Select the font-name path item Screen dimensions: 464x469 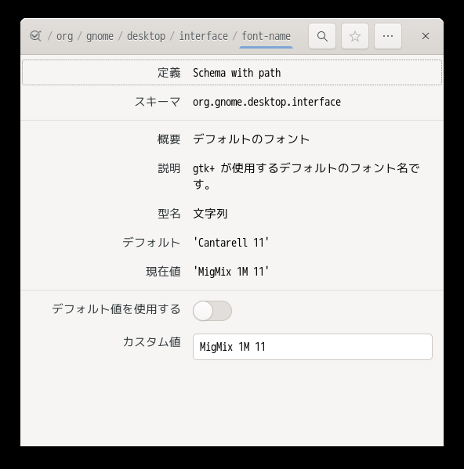pyautogui.click(x=266, y=36)
